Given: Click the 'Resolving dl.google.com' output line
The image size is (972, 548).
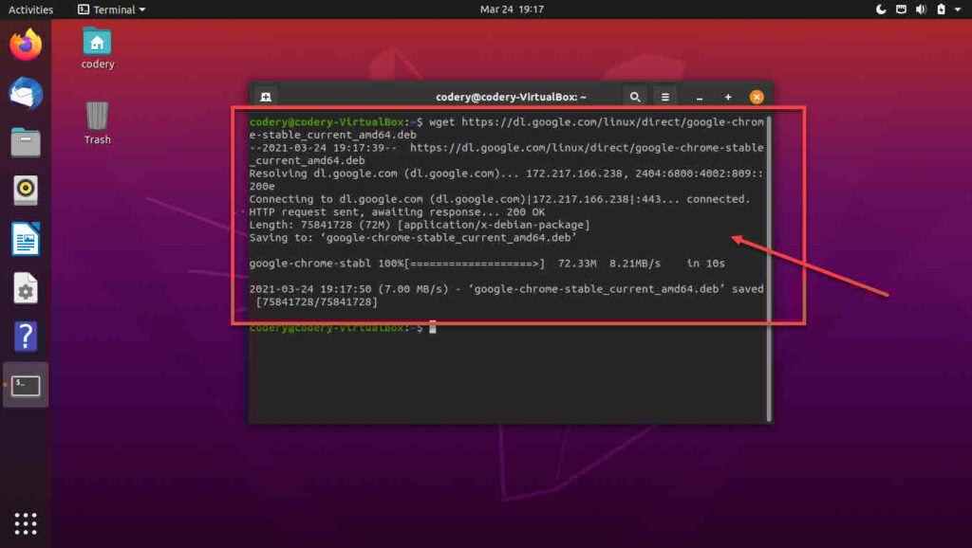Looking at the screenshot, I should coord(507,179).
